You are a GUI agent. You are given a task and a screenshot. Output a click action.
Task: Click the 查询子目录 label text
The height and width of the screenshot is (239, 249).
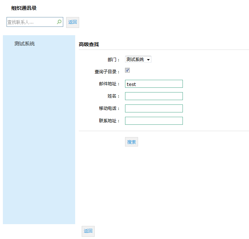107,72
